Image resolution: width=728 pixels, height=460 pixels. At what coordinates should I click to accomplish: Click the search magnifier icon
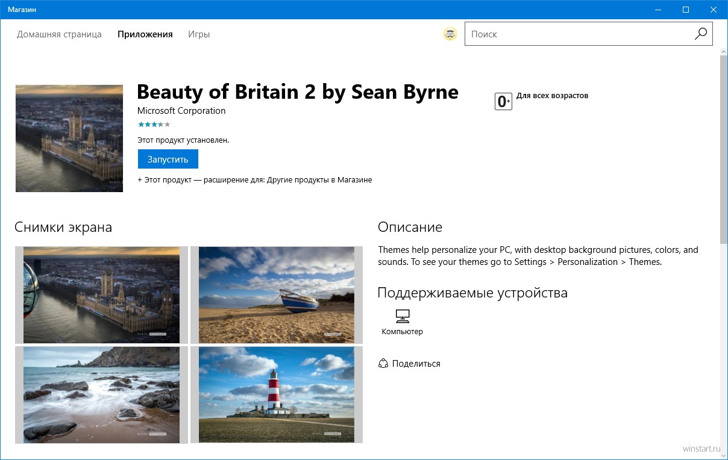(x=700, y=34)
